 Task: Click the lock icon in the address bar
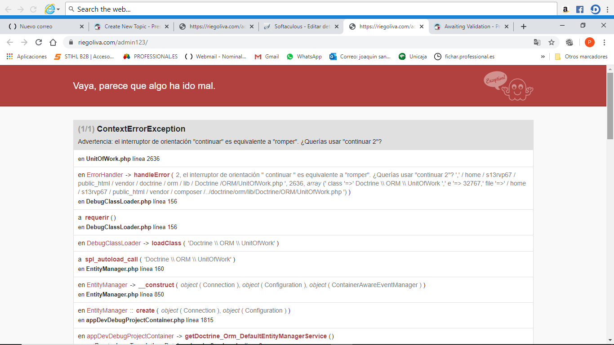tap(71, 42)
